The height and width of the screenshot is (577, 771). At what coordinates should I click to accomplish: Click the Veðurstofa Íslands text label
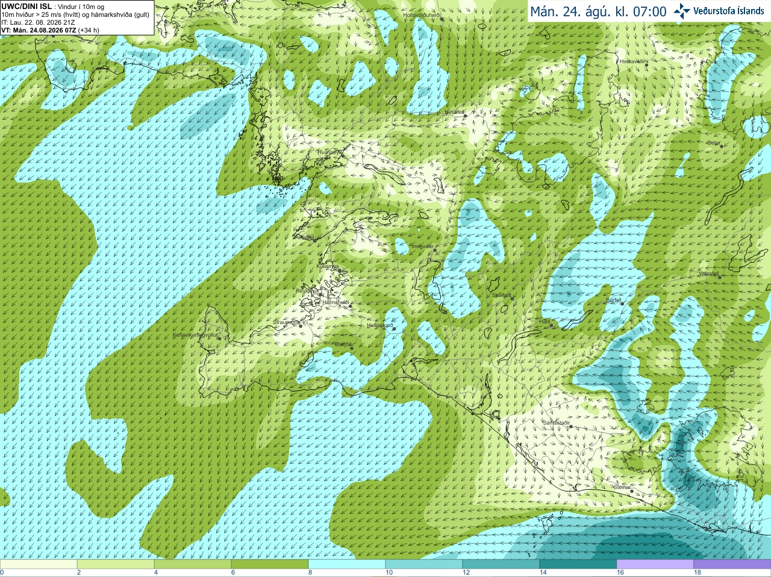point(729,11)
